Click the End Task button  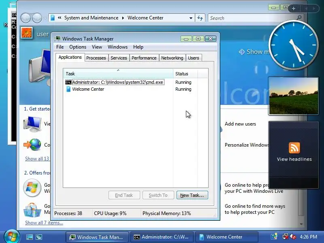(x=124, y=195)
